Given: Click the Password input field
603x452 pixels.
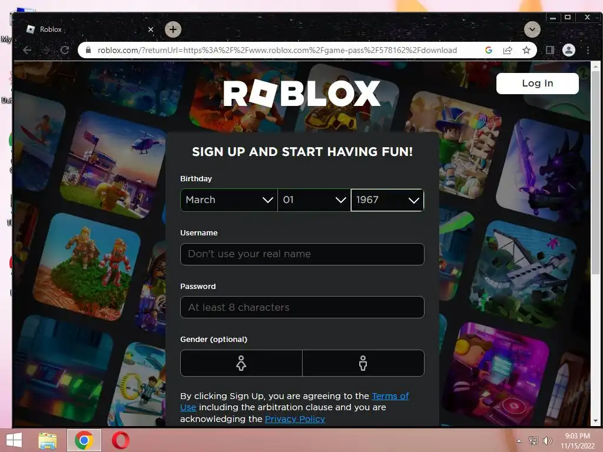Looking at the screenshot, I should [302, 307].
